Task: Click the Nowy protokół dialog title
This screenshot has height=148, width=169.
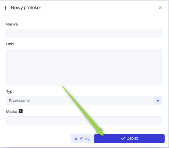Action: 26,8
